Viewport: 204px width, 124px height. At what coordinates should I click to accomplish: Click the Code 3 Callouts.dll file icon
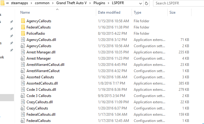coord(23,89)
